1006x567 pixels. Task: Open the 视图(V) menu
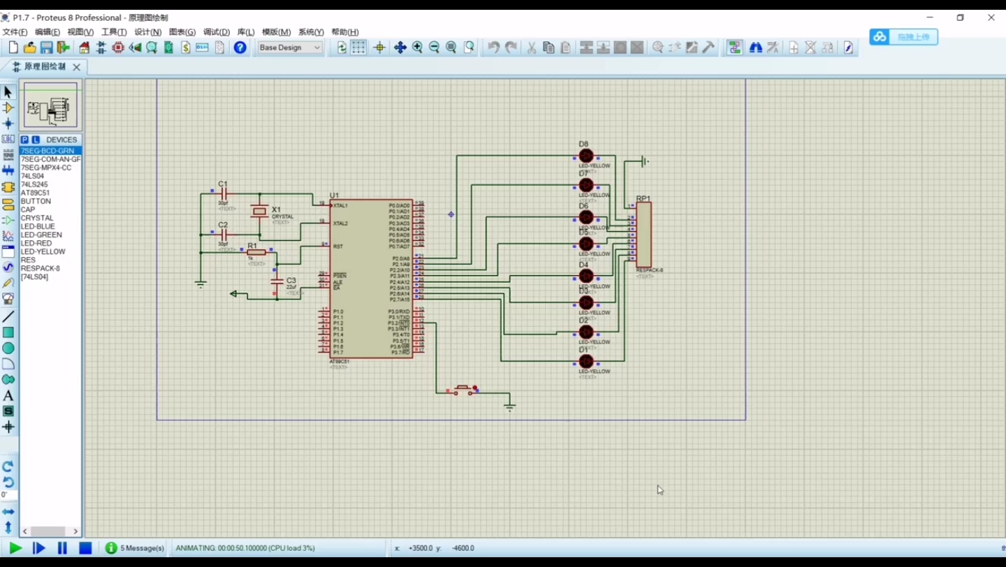click(80, 32)
